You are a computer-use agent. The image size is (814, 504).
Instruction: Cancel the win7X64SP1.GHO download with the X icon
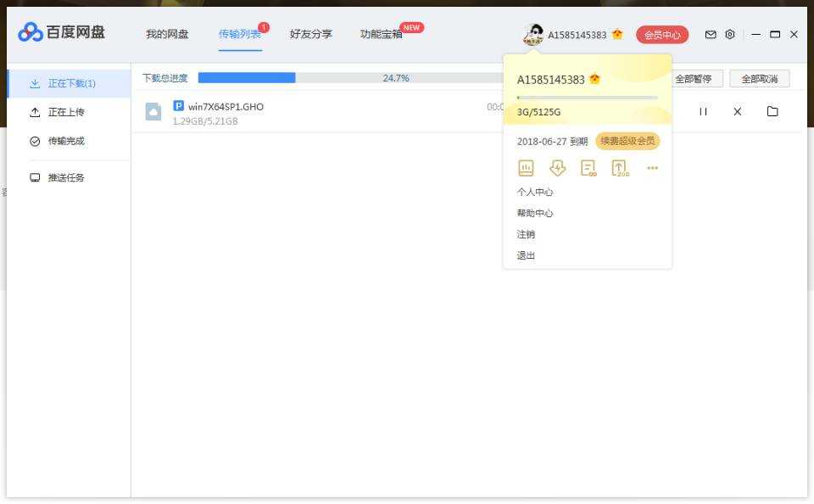tap(738, 111)
